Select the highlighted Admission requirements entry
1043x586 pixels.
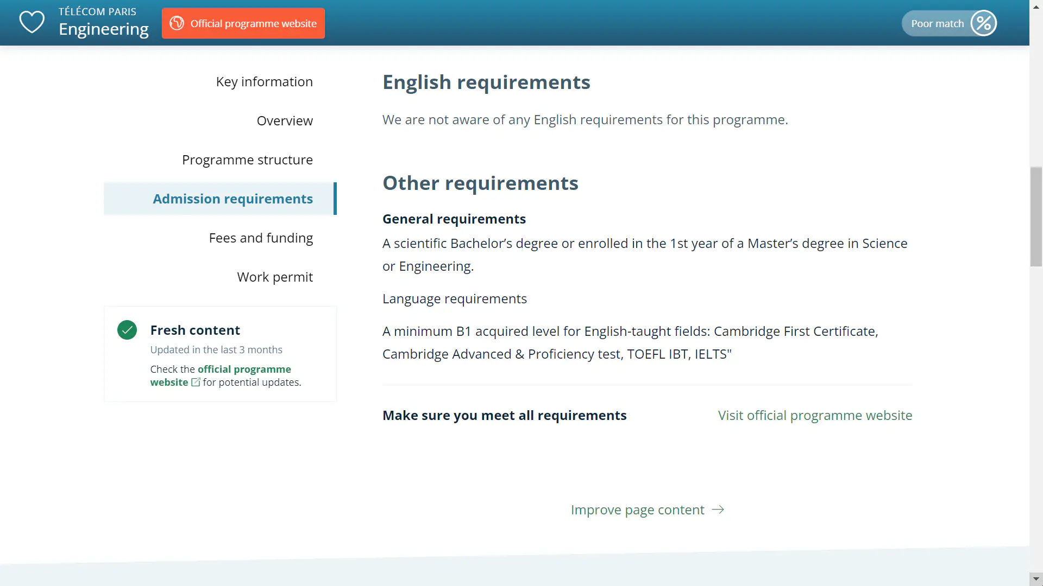[x=233, y=199]
